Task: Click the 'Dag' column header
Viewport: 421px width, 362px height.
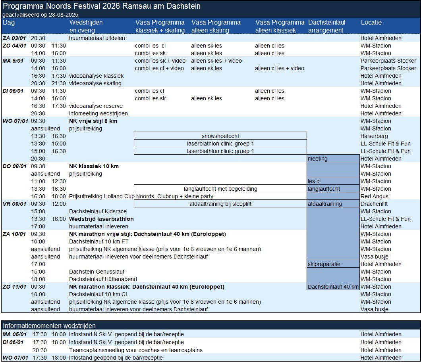Action: [x=9, y=23]
